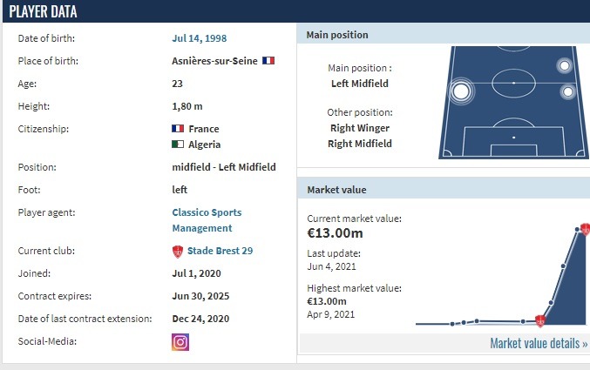Open Stade Brest 29 club link
This screenshot has width=590, height=370.
coord(220,251)
